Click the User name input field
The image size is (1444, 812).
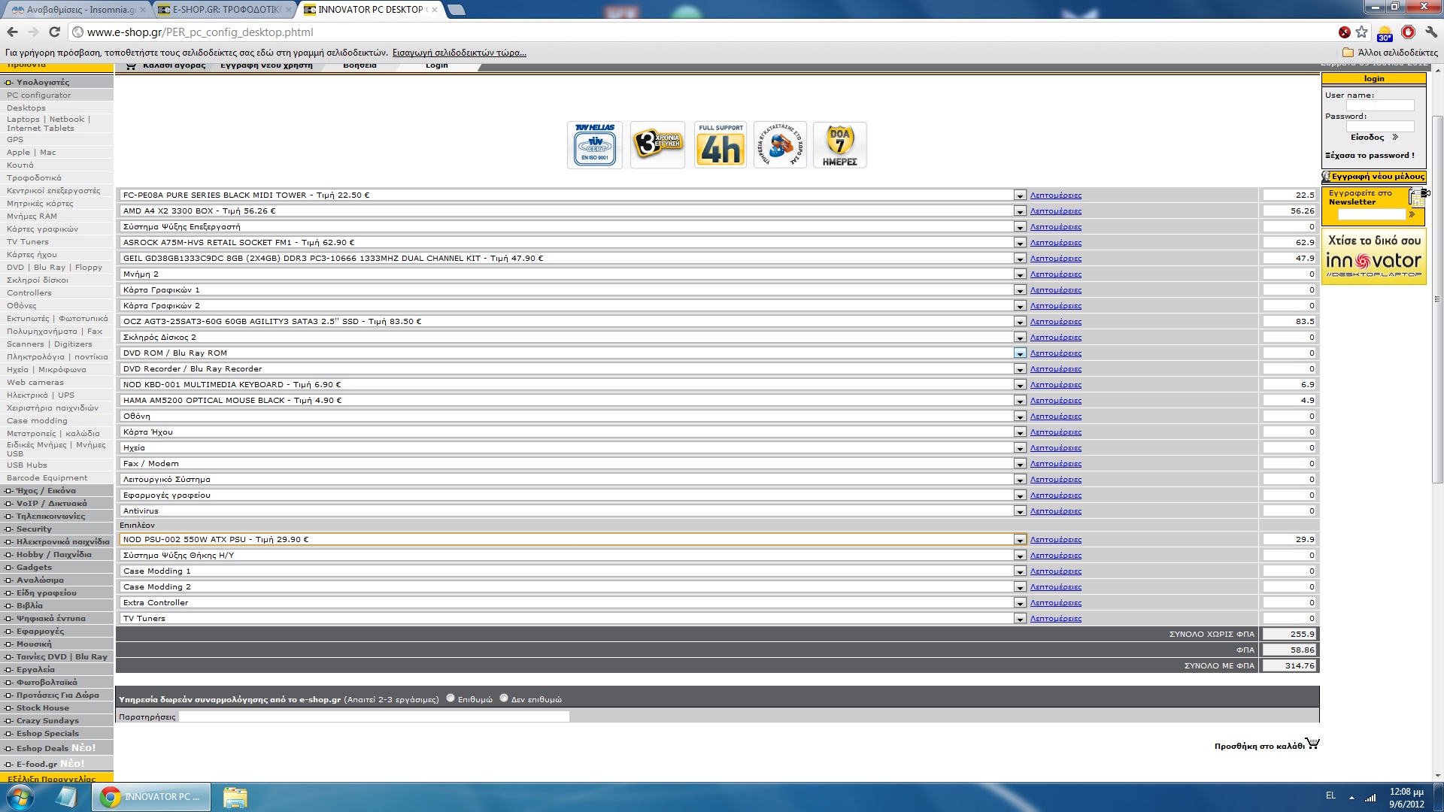click(x=1379, y=105)
